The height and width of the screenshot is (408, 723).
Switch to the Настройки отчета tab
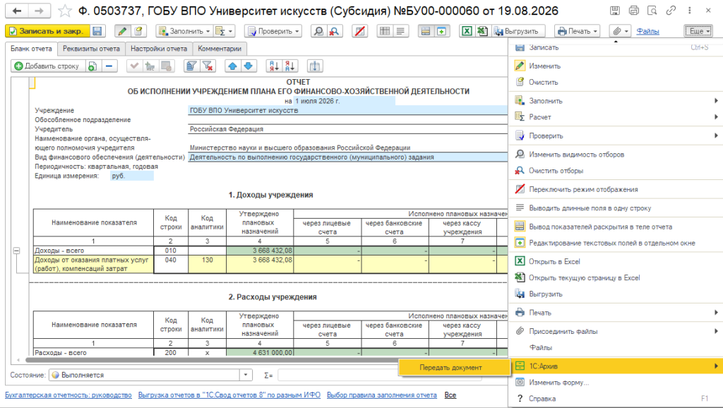coord(159,49)
